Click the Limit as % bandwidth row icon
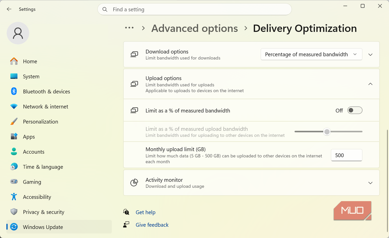The width and height of the screenshot is (389, 238). point(134,111)
